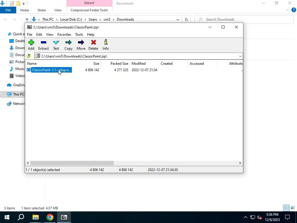Sort by the Name column header
This screenshot has width=297, height=223.
coord(49,64)
